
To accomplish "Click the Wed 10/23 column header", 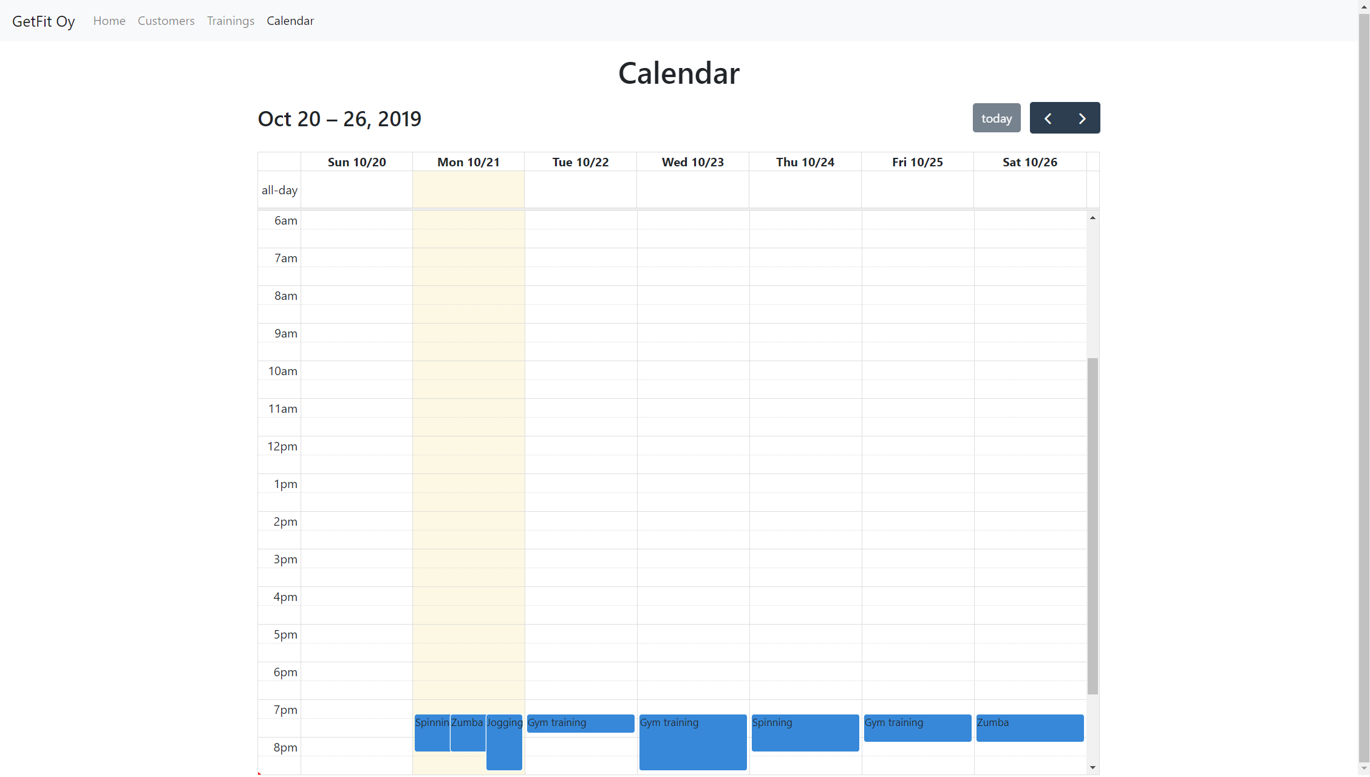I will point(692,162).
